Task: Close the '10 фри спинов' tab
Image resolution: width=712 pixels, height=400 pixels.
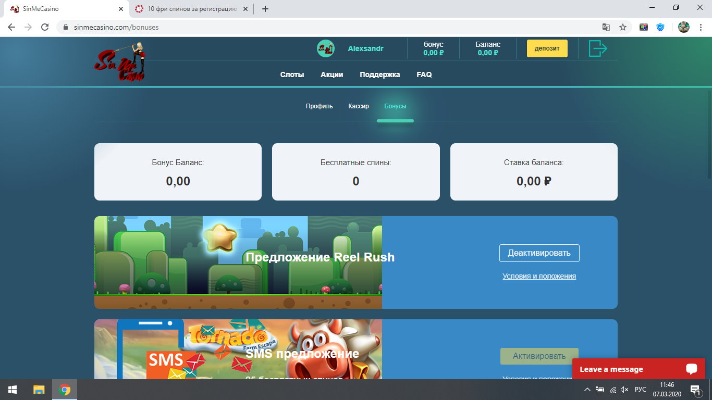Action: click(x=245, y=9)
